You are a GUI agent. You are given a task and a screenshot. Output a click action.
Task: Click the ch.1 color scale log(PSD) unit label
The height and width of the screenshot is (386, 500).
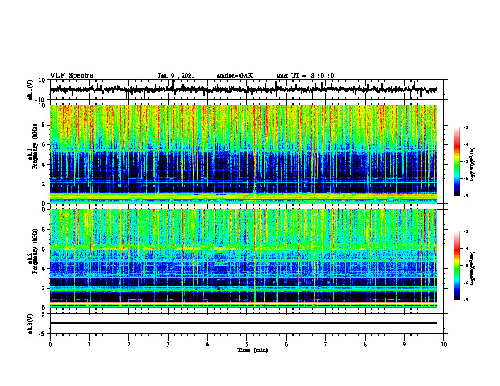point(473,164)
